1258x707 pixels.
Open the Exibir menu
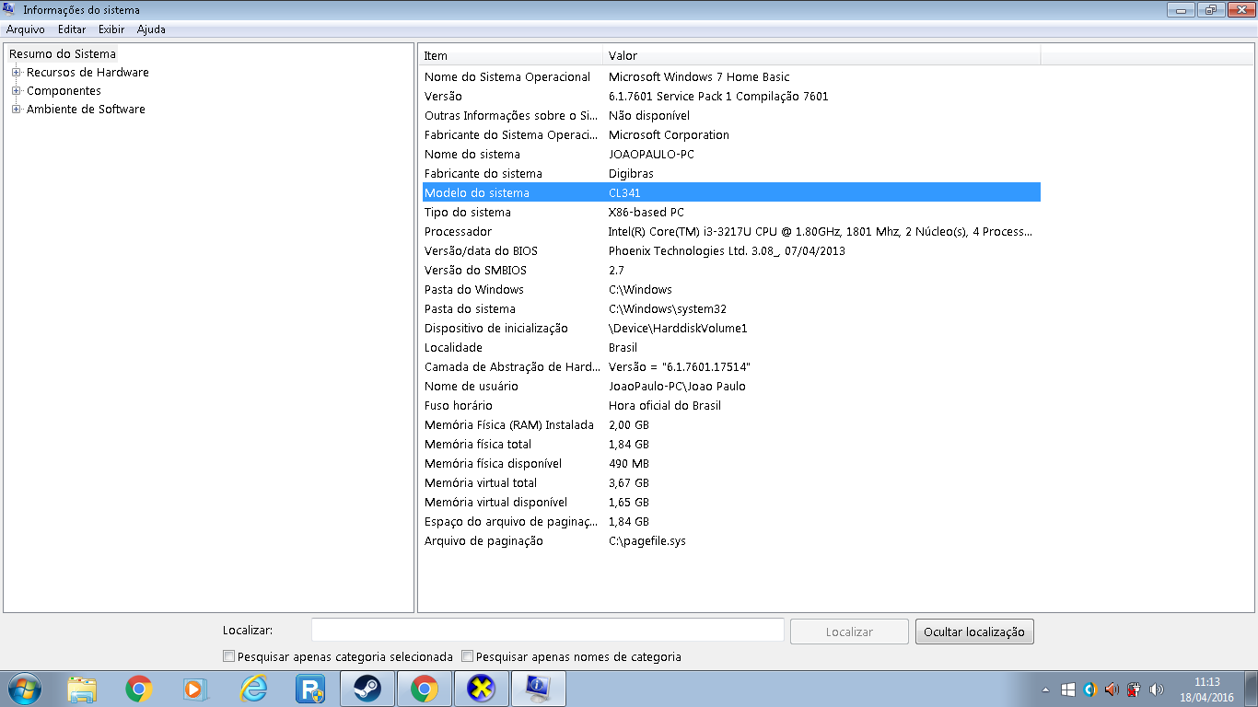point(111,29)
